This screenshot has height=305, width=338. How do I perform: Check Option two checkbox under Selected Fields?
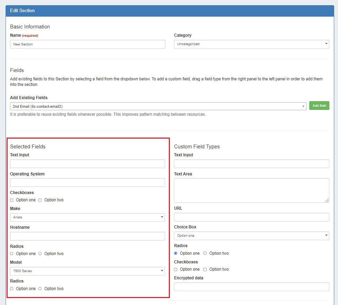click(40, 200)
